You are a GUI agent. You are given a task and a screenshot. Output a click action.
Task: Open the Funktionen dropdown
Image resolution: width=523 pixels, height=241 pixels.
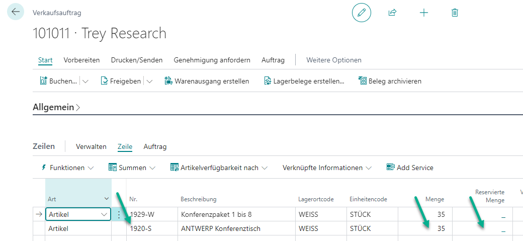[67, 168]
